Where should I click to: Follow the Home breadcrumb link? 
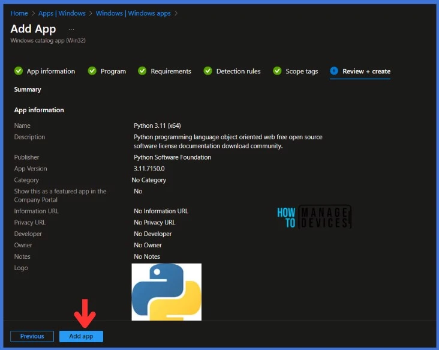(19, 13)
